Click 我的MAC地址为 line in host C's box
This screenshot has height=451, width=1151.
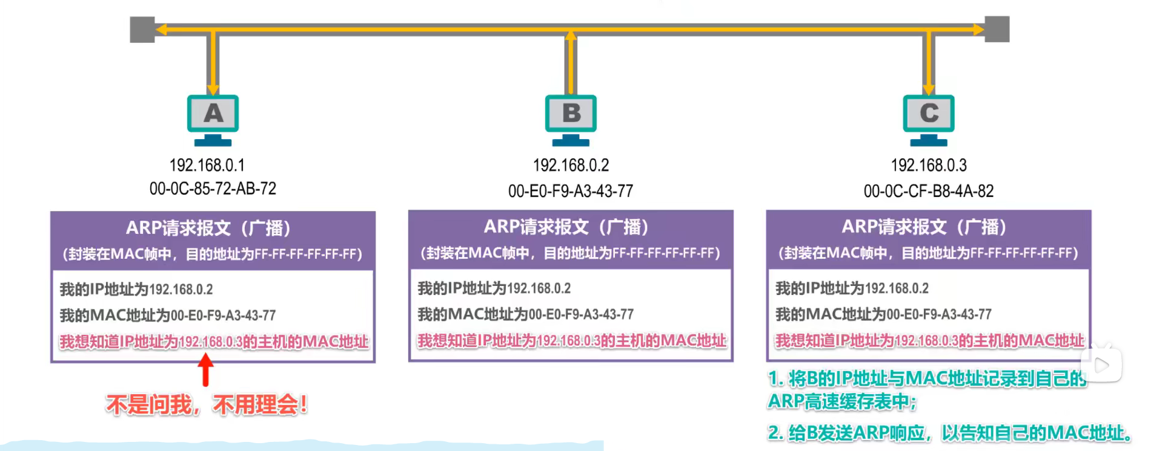pos(884,314)
